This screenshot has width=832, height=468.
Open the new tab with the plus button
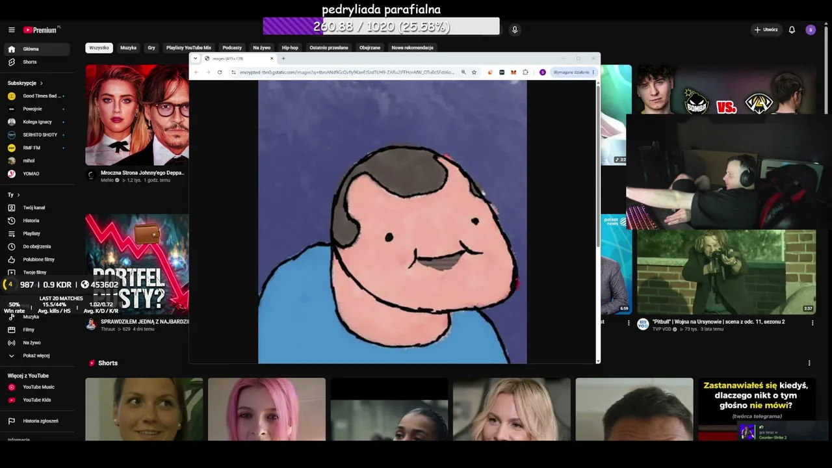(x=283, y=58)
